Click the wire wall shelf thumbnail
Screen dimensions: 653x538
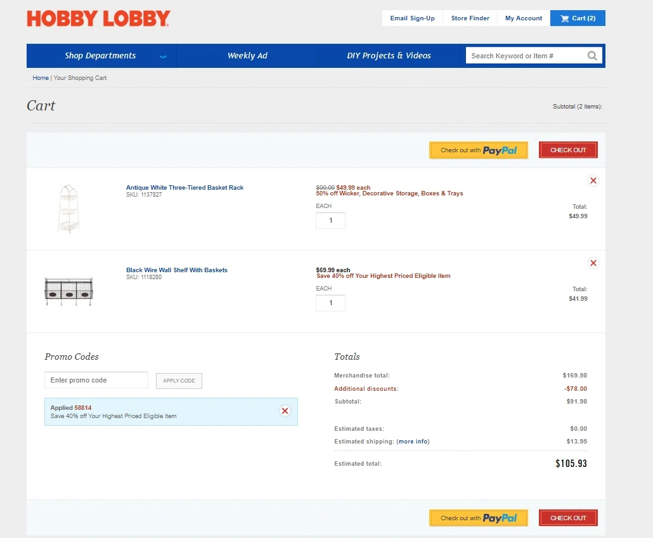coord(68,291)
